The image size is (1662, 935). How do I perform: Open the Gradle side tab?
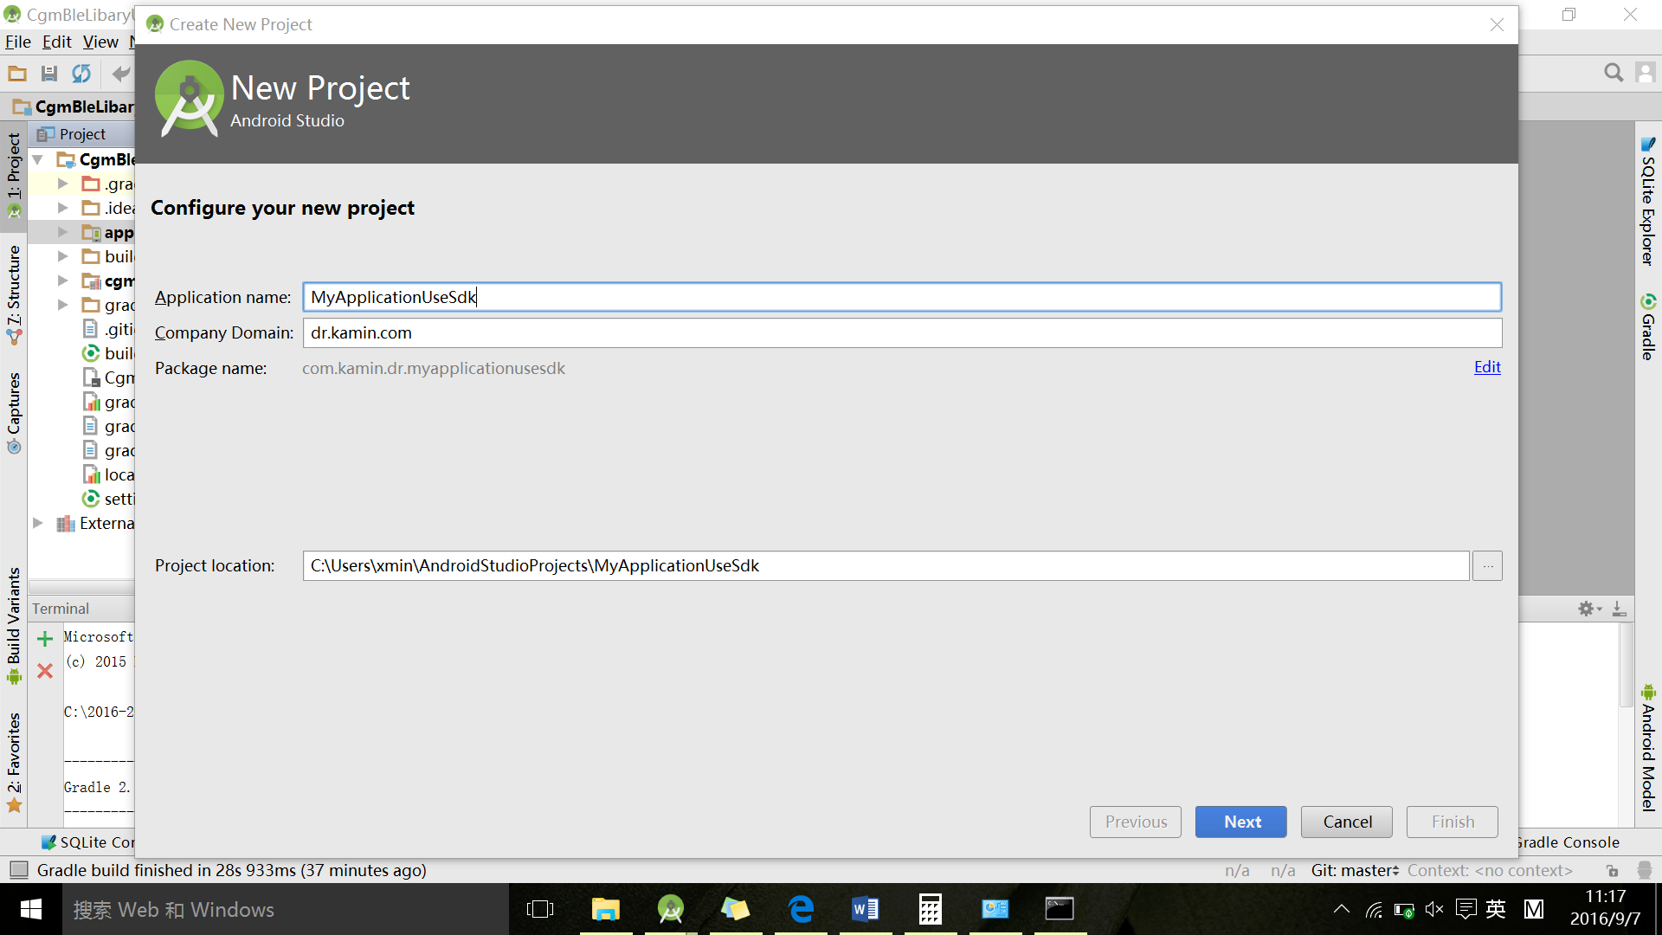(x=1648, y=327)
